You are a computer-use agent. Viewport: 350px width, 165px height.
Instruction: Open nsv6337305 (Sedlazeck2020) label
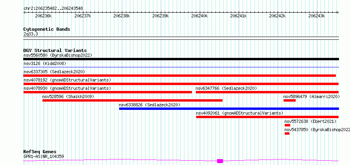click(54, 72)
